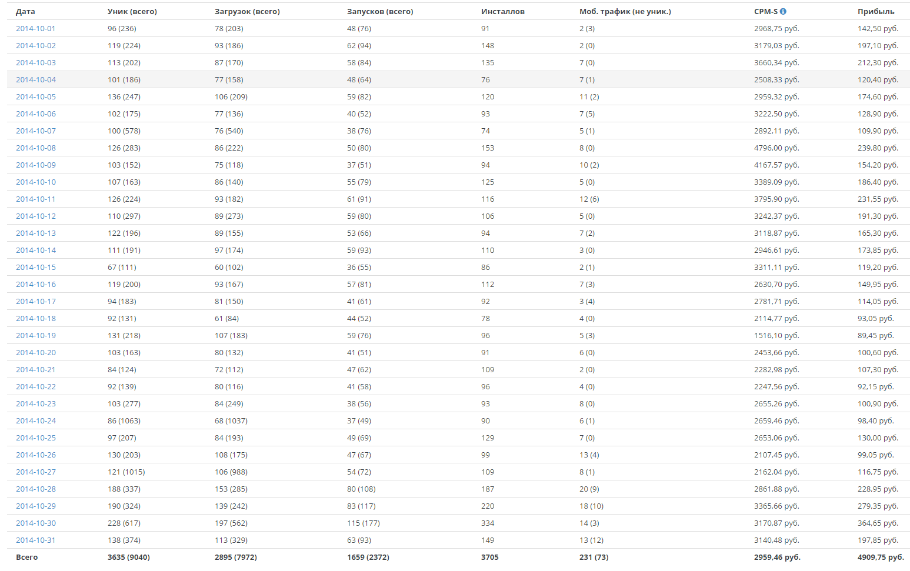Open the 2014-10-04 date link

[x=36, y=79]
